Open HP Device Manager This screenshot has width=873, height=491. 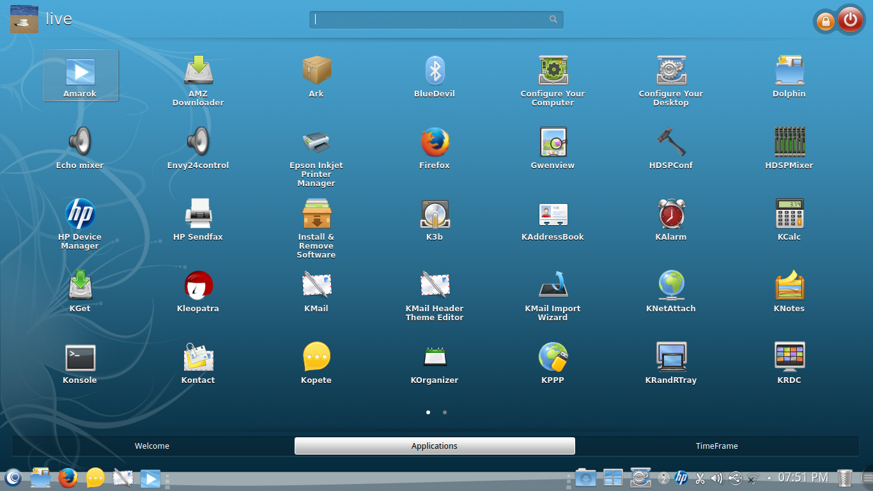80,223
